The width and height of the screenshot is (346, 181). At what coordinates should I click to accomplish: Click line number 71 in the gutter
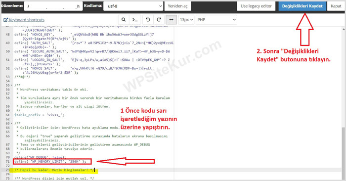pos(7,162)
